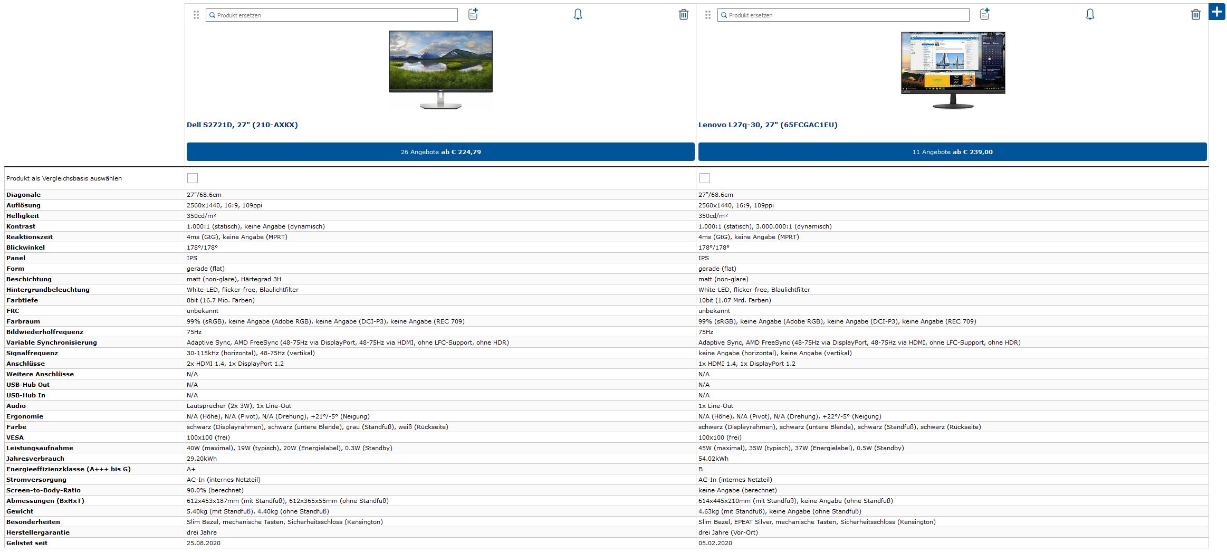Click Lenovo value '54.02kWh'

click(x=713, y=459)
